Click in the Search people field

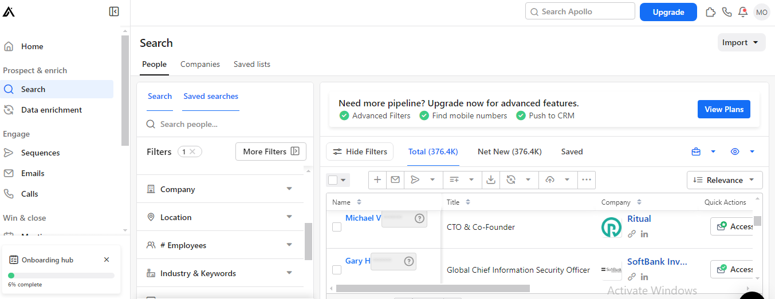(225, 124)
